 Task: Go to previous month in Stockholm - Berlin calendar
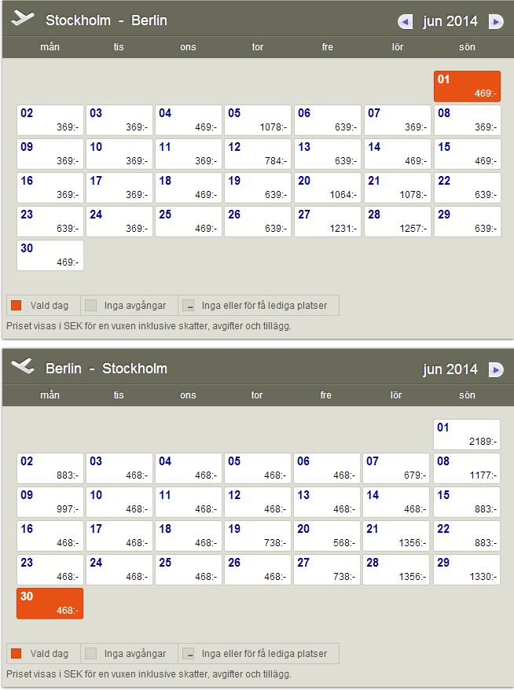tap(405, 21)
